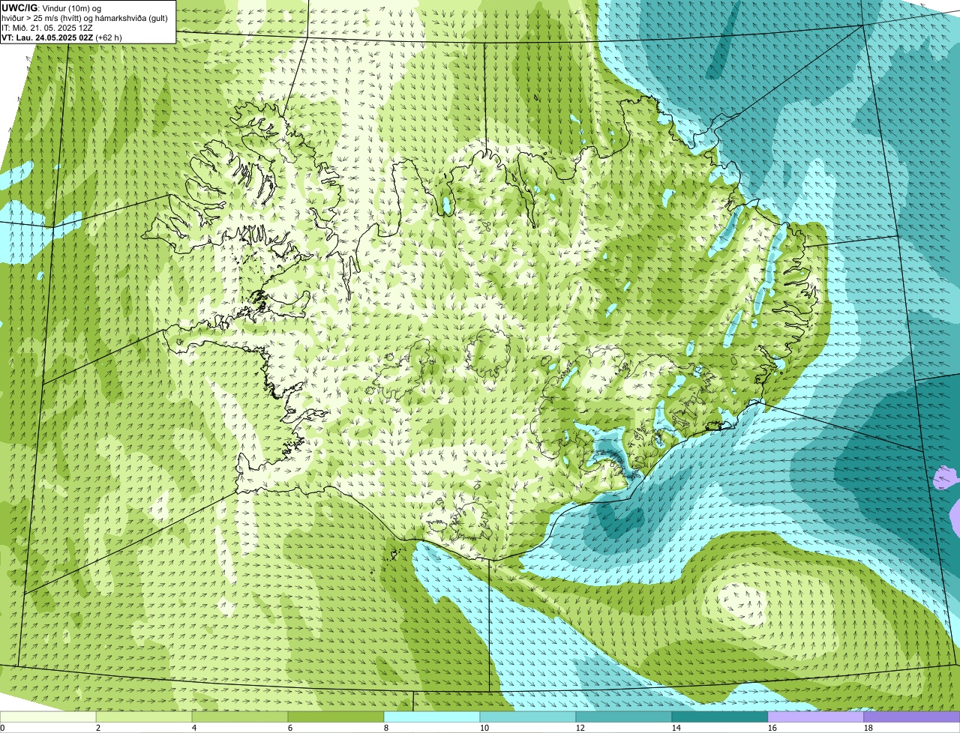Pick the 4–6 m/s green legend swatch
The width and height of the screenshot is (960, 733).
click(x=240, y=717)
